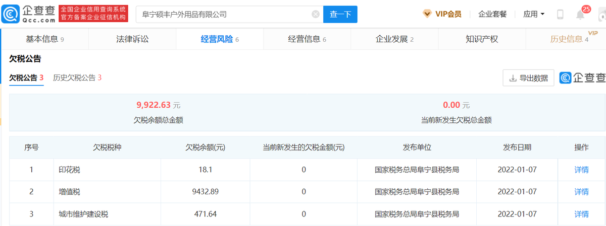Screen dimensions: 606x226
Task: Click the 当前新发生的欠税金额(元) header
Action: click(304, 147)
